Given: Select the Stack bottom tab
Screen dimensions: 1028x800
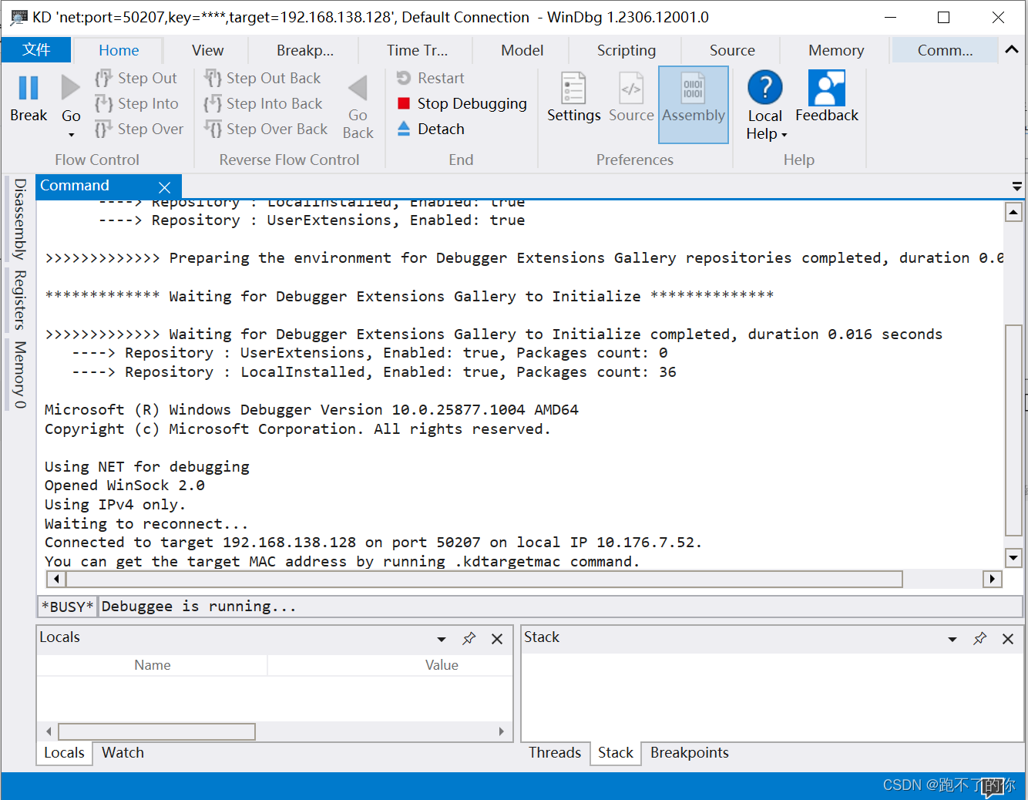Looking at the screenshot, I should coord(616,753).
